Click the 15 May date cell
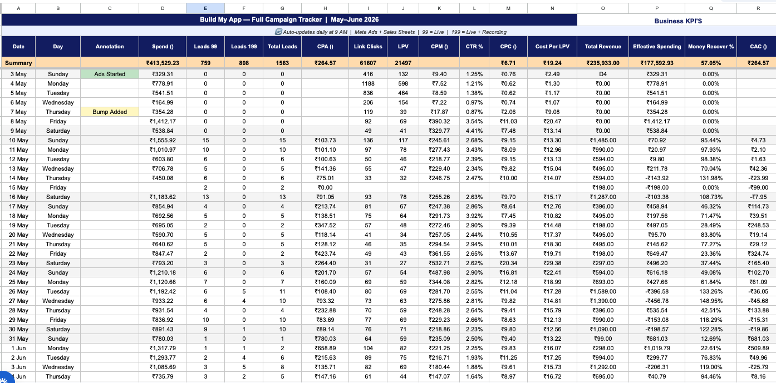The image size is (776, 383). (x=19, y=187)
